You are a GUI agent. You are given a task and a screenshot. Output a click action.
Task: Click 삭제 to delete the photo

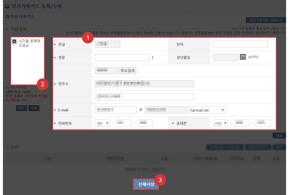(x=33, y=108)
